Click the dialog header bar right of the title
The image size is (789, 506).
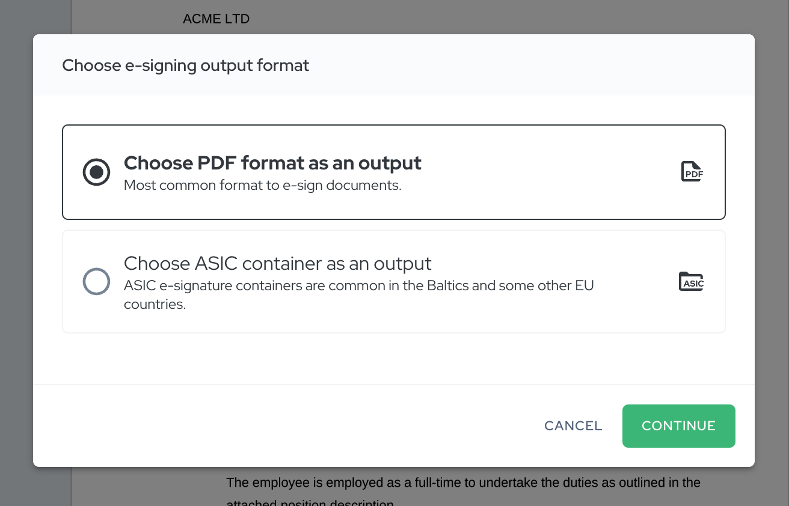pos(529,65)
